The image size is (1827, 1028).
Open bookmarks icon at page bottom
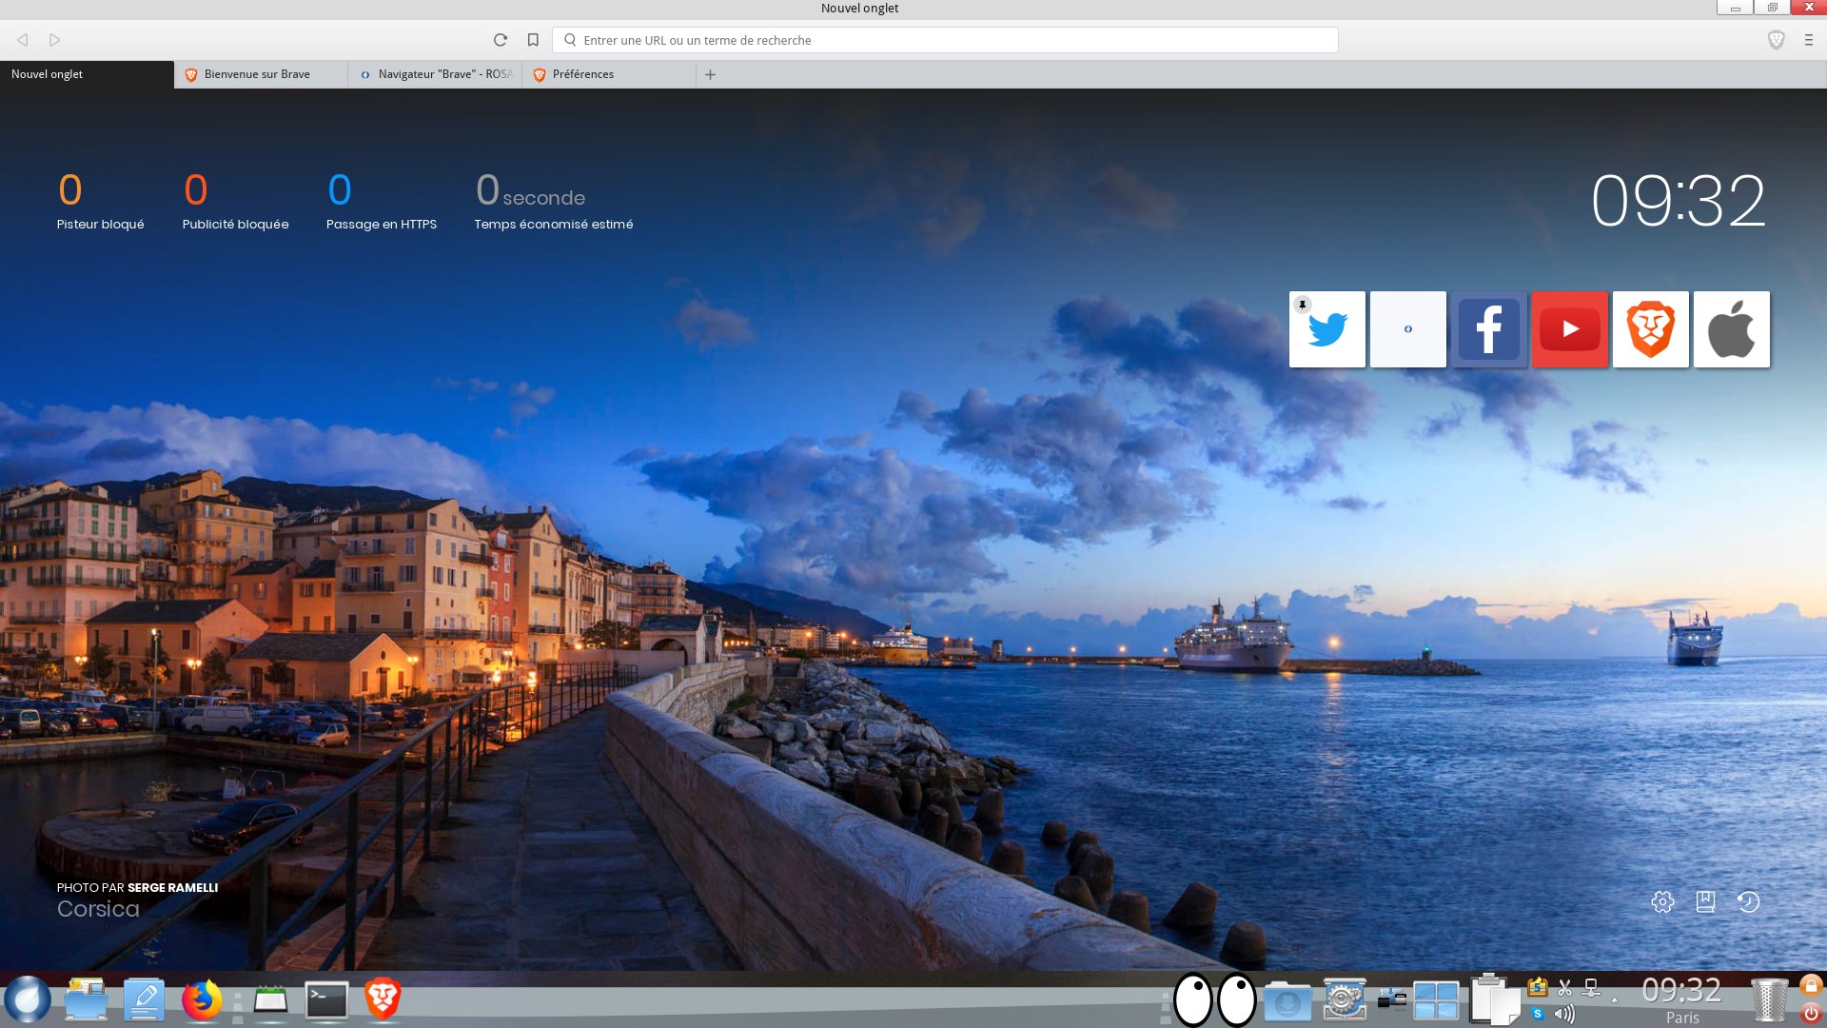1705,901
